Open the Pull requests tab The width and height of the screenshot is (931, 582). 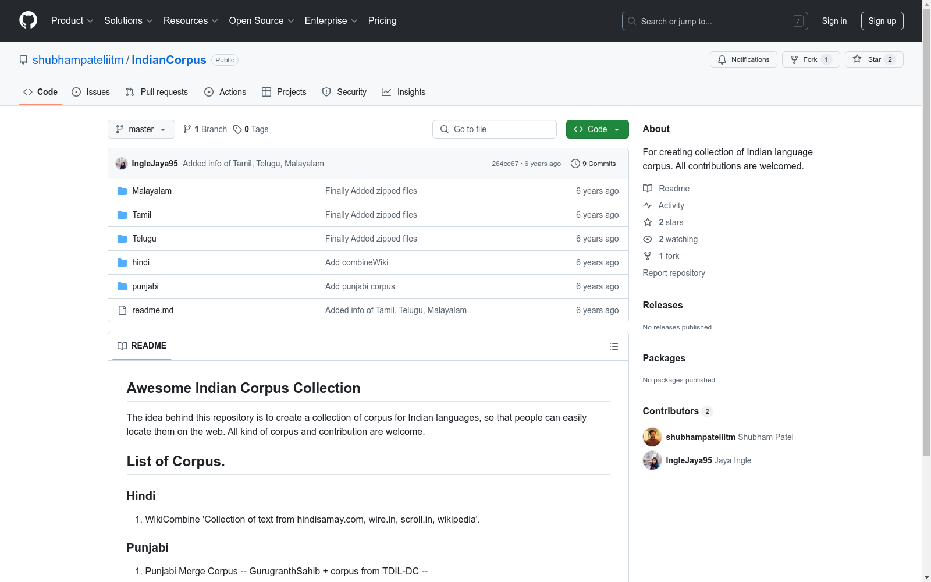157,92
